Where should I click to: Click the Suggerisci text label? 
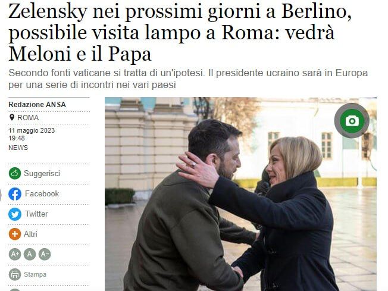[42, 173]
